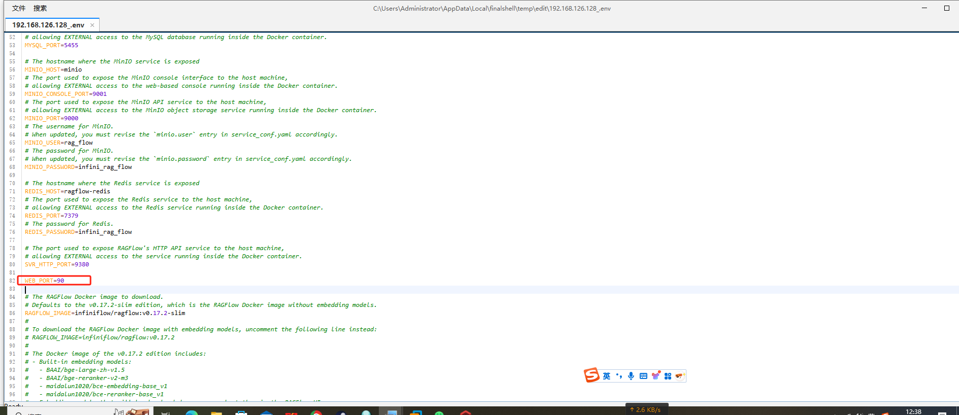Screen dimensions: 959x415
Task: Toggle Chinese/English mode with 英 button
Action: (x=607, y=376)
